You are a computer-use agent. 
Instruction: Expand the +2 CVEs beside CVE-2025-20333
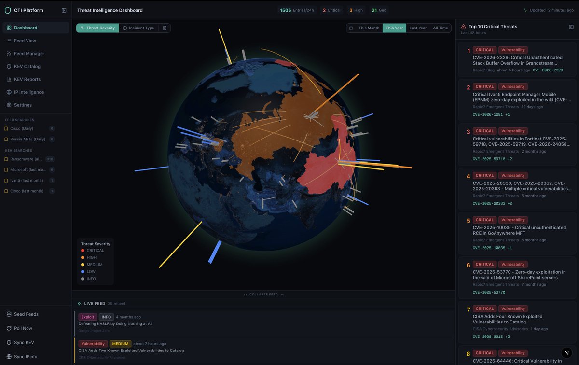point(510,203)
